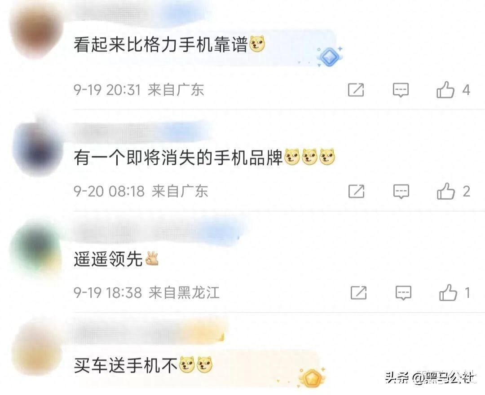The height and width of the screenshot is (395, 485).
Task: Like the 即将消失的手机品牌 comment
Action: click(446, 191)
